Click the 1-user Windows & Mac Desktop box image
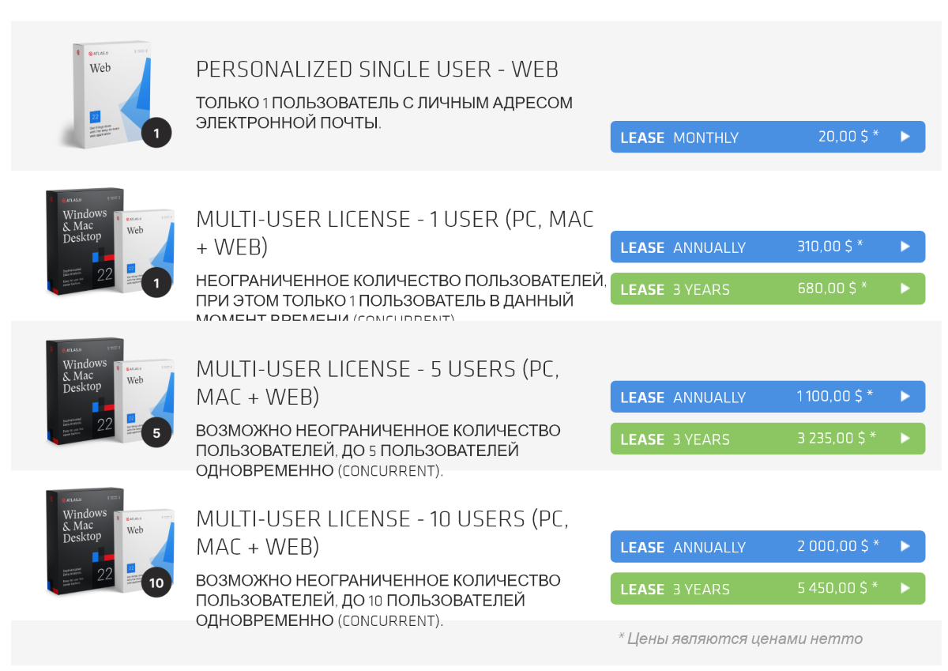Viewport: 948px width, 671px height. tap(109, 243)
